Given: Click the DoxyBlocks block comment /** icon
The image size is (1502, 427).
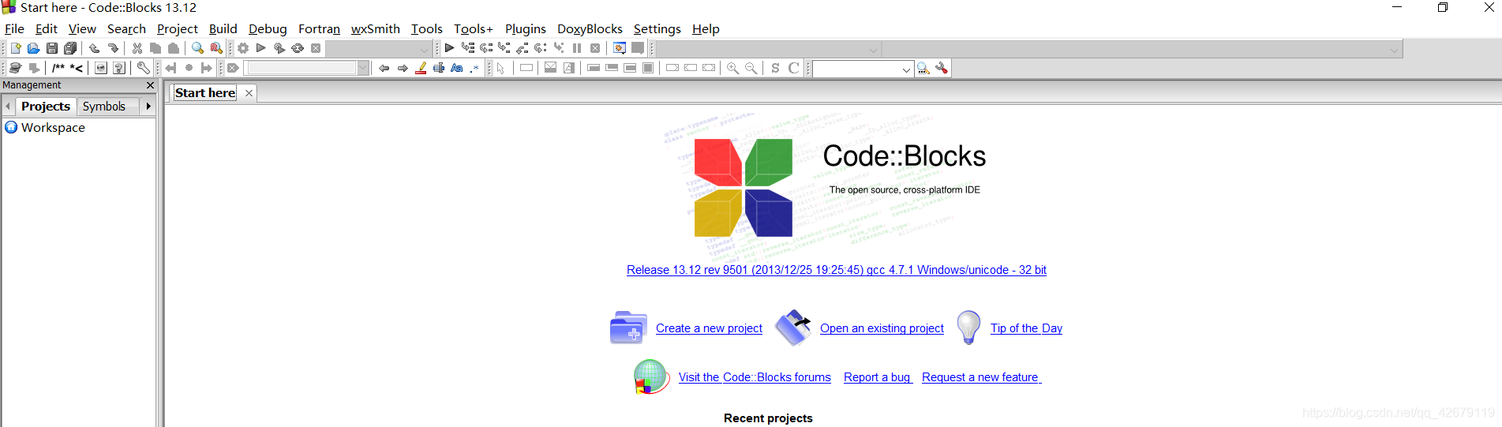Looking at the screenshot, I should pyautogui.click(x=58, y=68).
